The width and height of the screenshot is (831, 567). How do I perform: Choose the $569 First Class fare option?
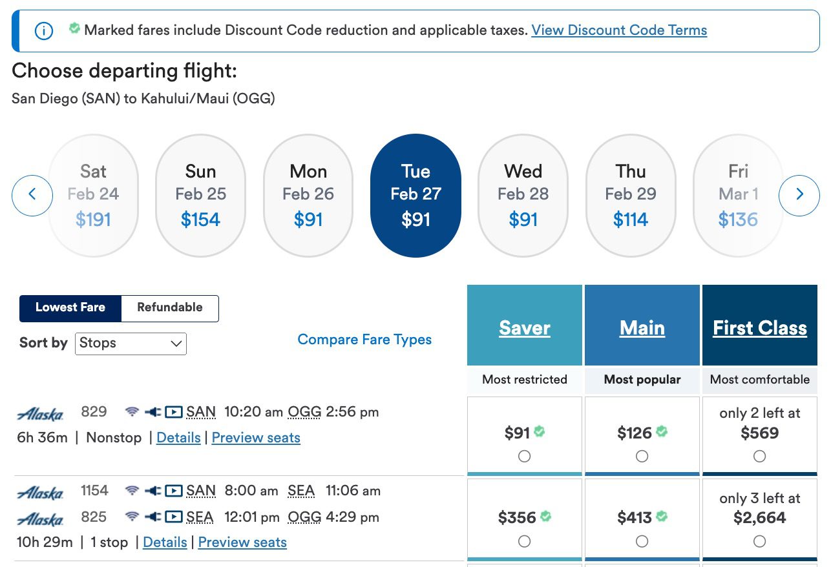tap(759, 456)
